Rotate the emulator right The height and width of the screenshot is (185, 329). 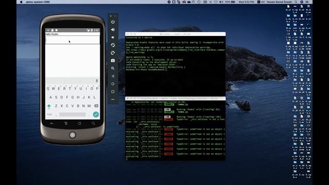coord(113,53)
